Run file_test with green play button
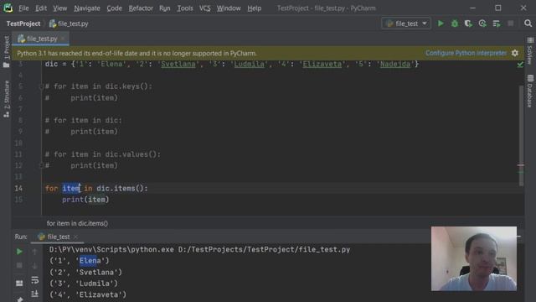This screenshot has height=302, width=536. (441, 23)
